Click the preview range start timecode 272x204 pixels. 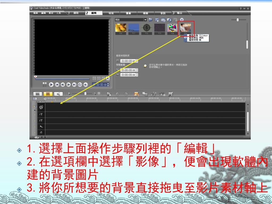tap(129, 70)
